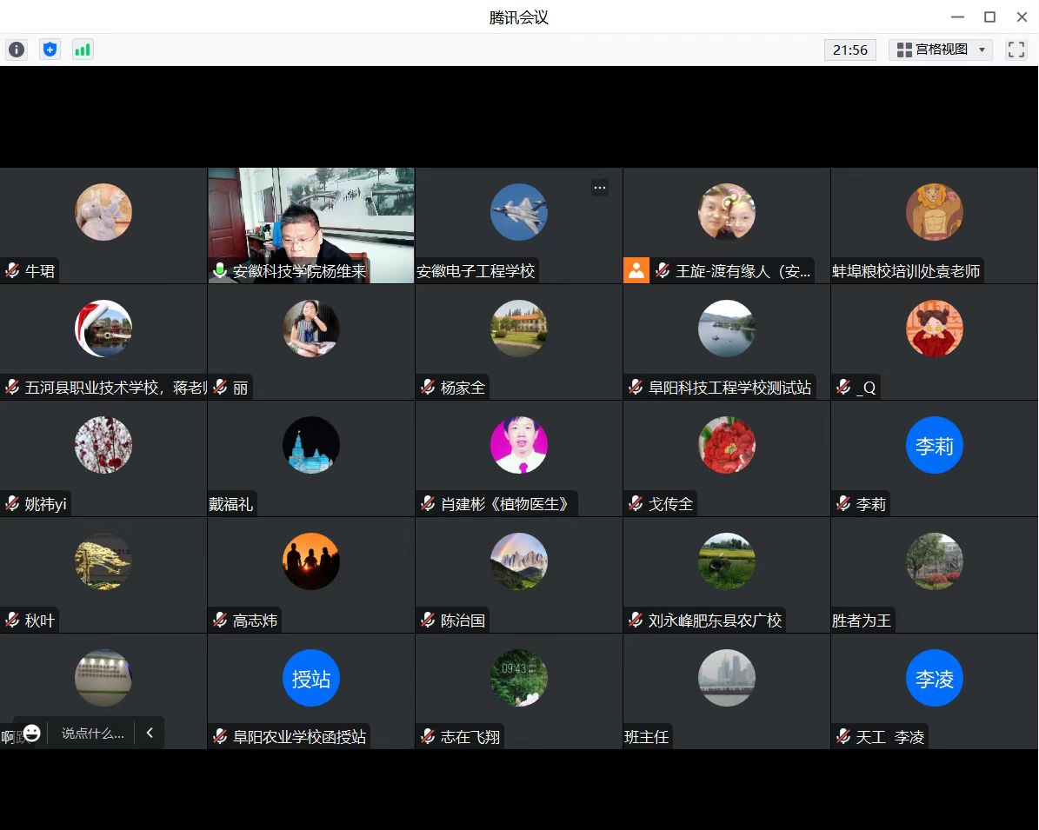This screenshot has width=1039, height=830.
Task: Maximize the 腾讯会议 window
Action: (989, 17)
